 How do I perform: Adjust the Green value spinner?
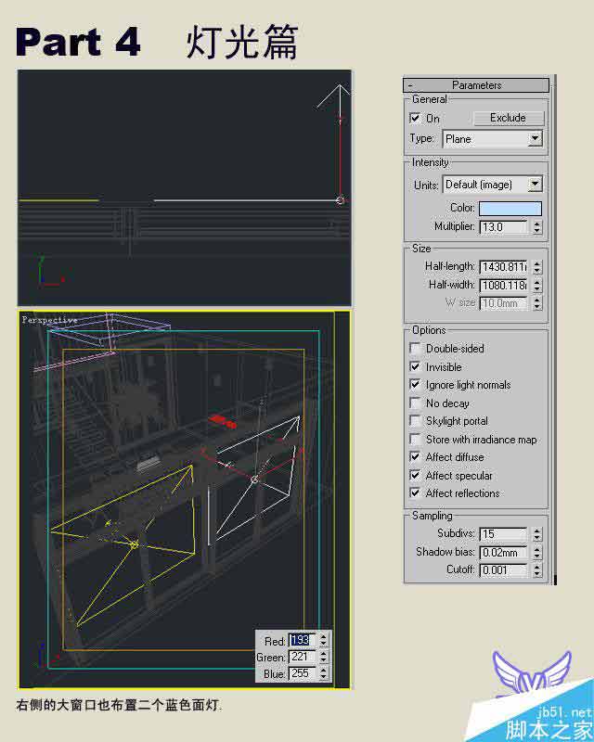click(324, 657)
